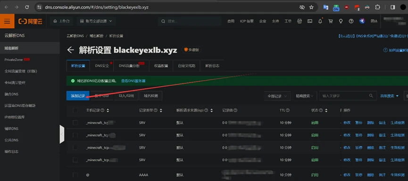Bookmark this page with the star icon
Screen dimensions: 408x181
311,7
